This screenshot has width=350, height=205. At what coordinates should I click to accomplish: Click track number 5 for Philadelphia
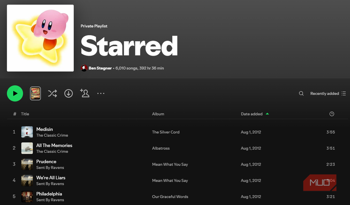click(x=14, y=197)
